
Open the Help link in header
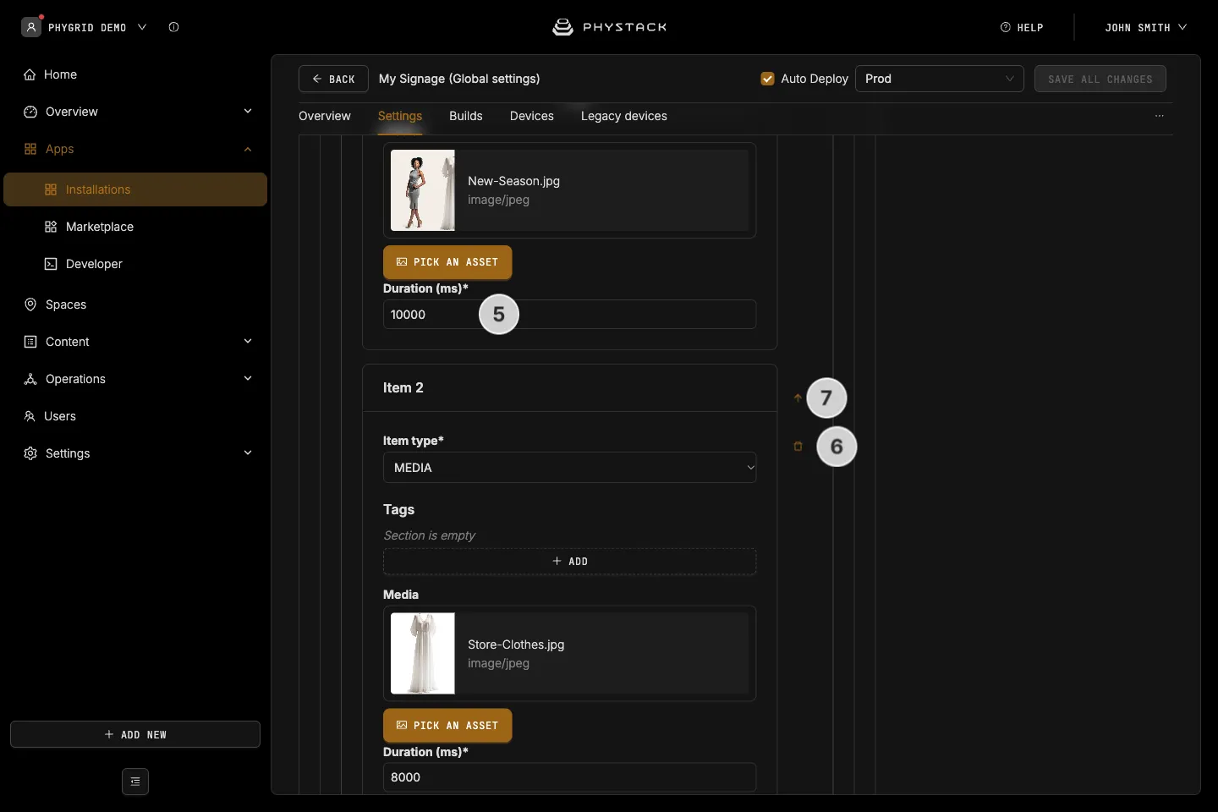(1022, 27)
